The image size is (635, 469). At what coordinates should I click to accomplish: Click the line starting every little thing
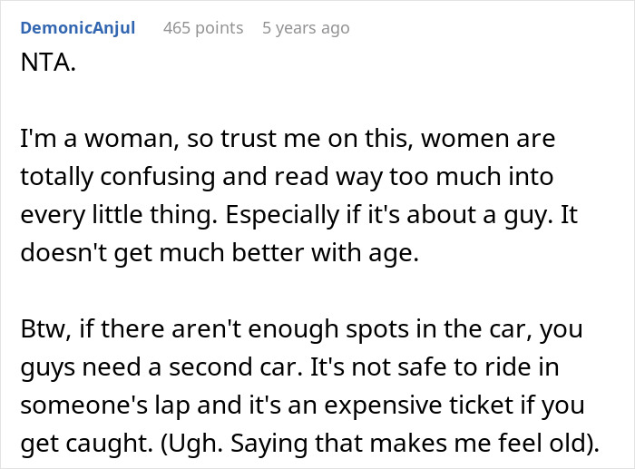pyautogui.click(x=298, y=215)
